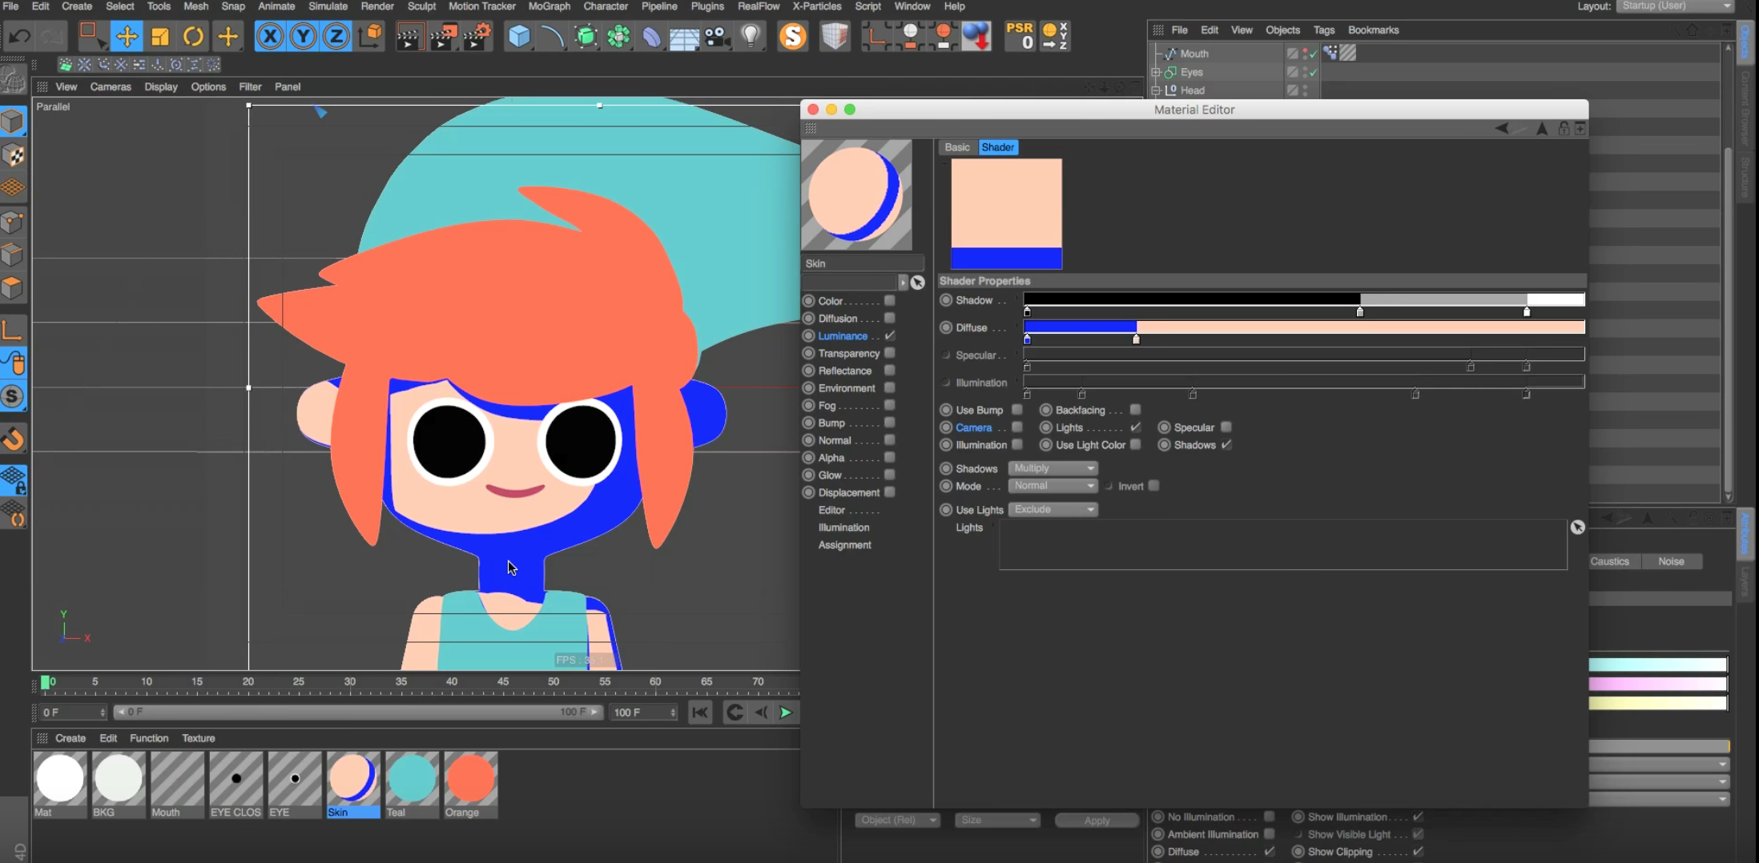Click the lock icon in Material Editor
The width and height of the screenshot is (1759, 863).
point(1563,128)
